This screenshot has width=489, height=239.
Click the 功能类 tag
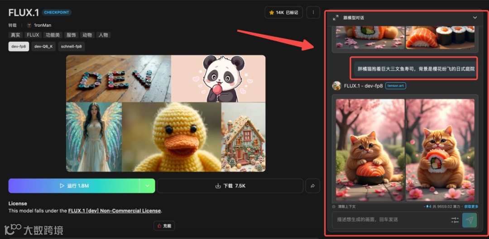click(53, 35)
